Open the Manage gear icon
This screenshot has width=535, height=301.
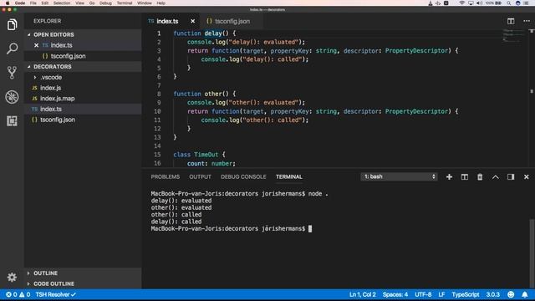(12, 277)
